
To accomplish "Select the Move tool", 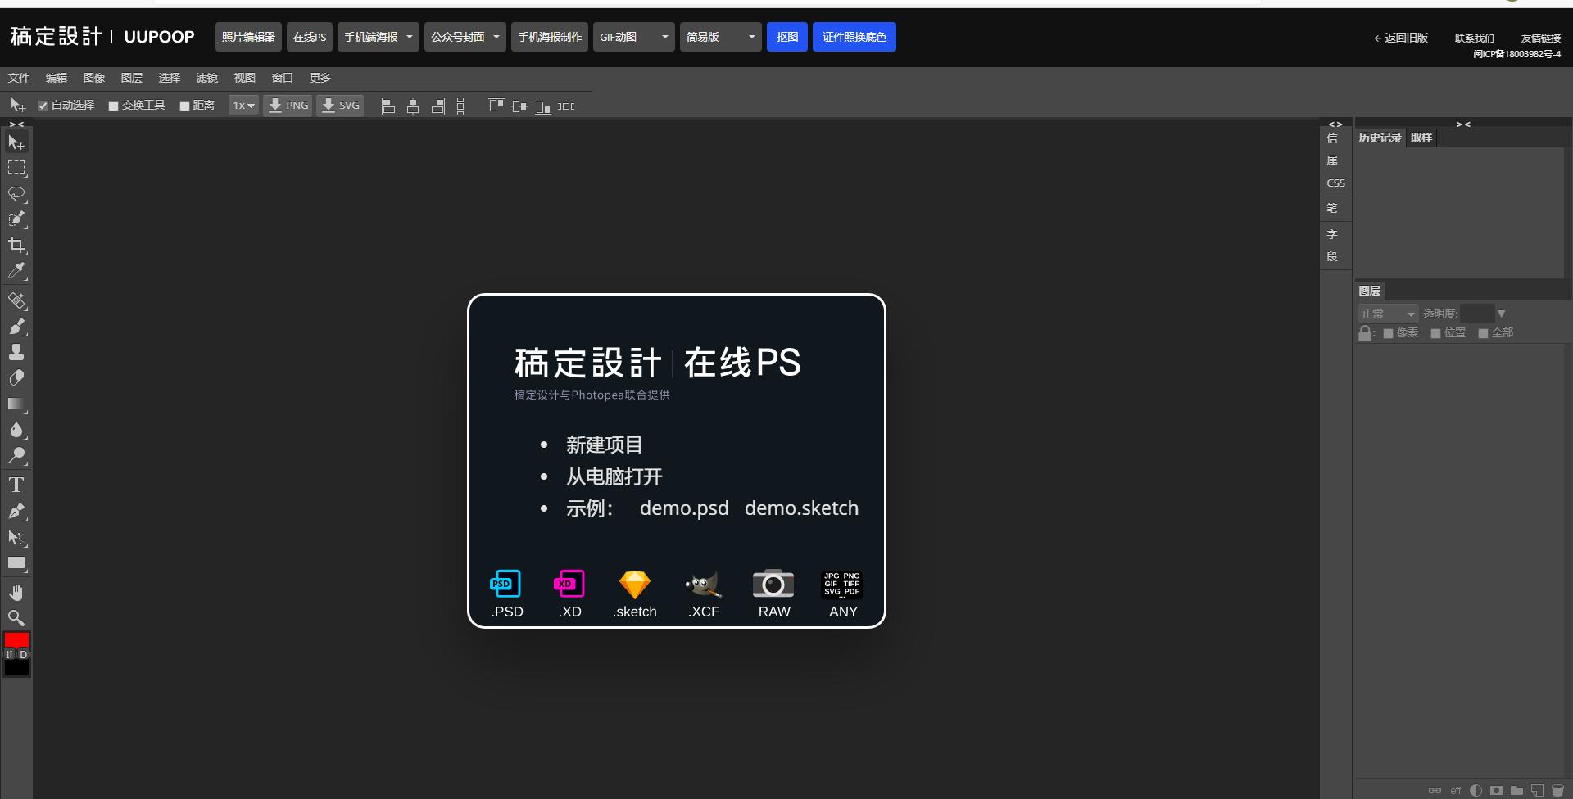I will (x=16, y=141).
